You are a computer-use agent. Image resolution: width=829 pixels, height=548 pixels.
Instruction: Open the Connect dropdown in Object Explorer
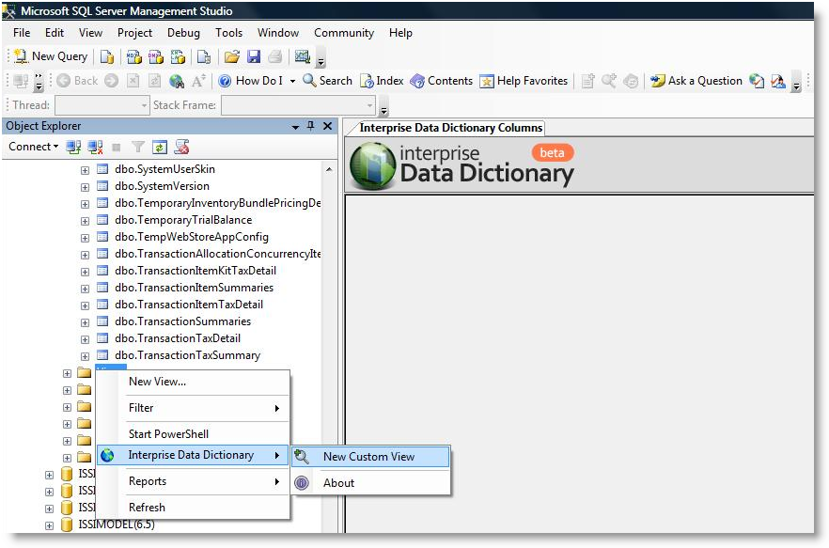pyautogui.click(x=34, y=147)
